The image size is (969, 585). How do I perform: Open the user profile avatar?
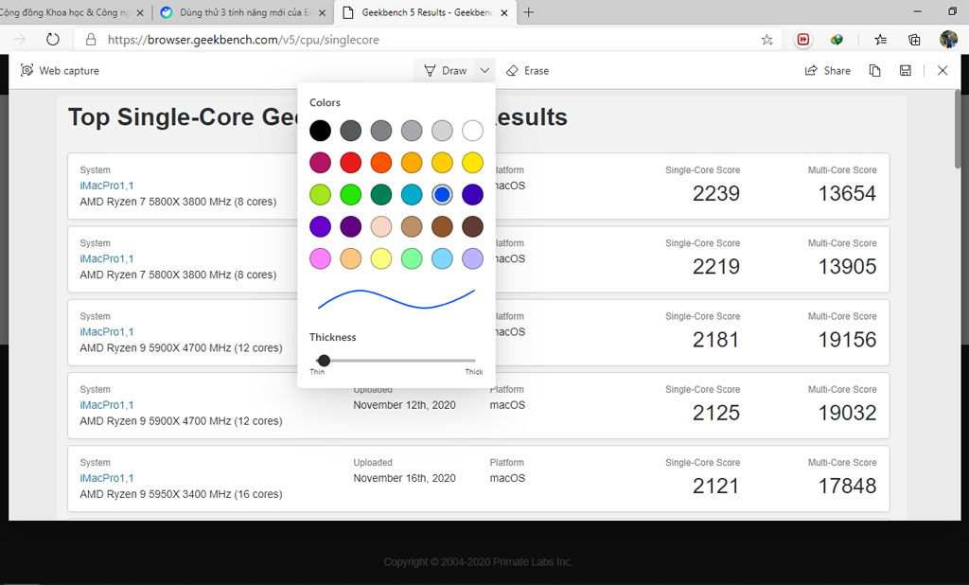click(x=948, y=40)
